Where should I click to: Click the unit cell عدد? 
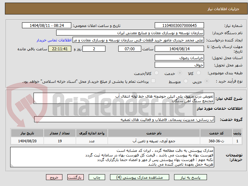click(92, 141)
